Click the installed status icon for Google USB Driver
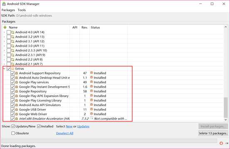The height and width of the screenshot is (149, 230). click(x=92, y=109)
